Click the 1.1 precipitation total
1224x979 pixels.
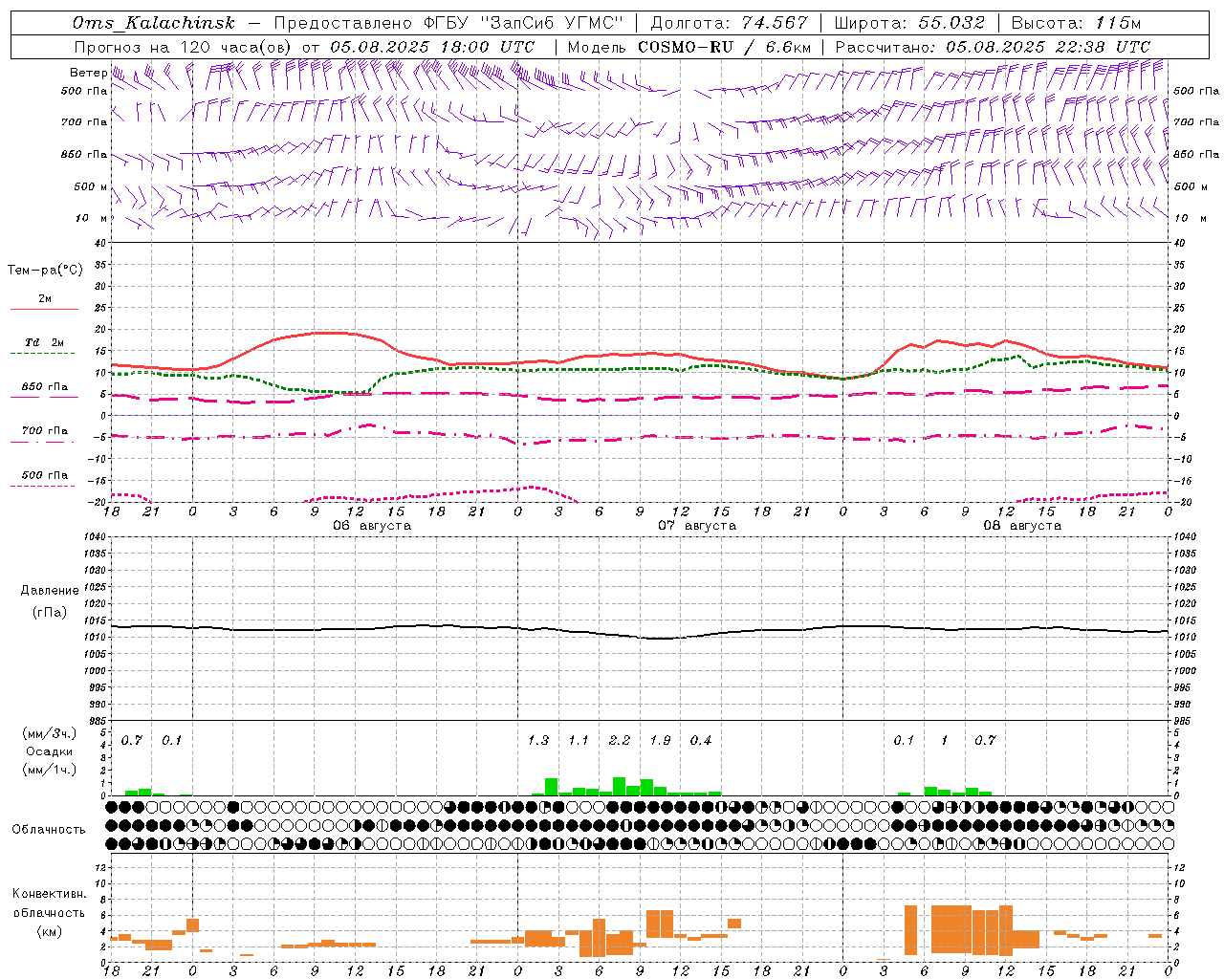pos(579,740)
